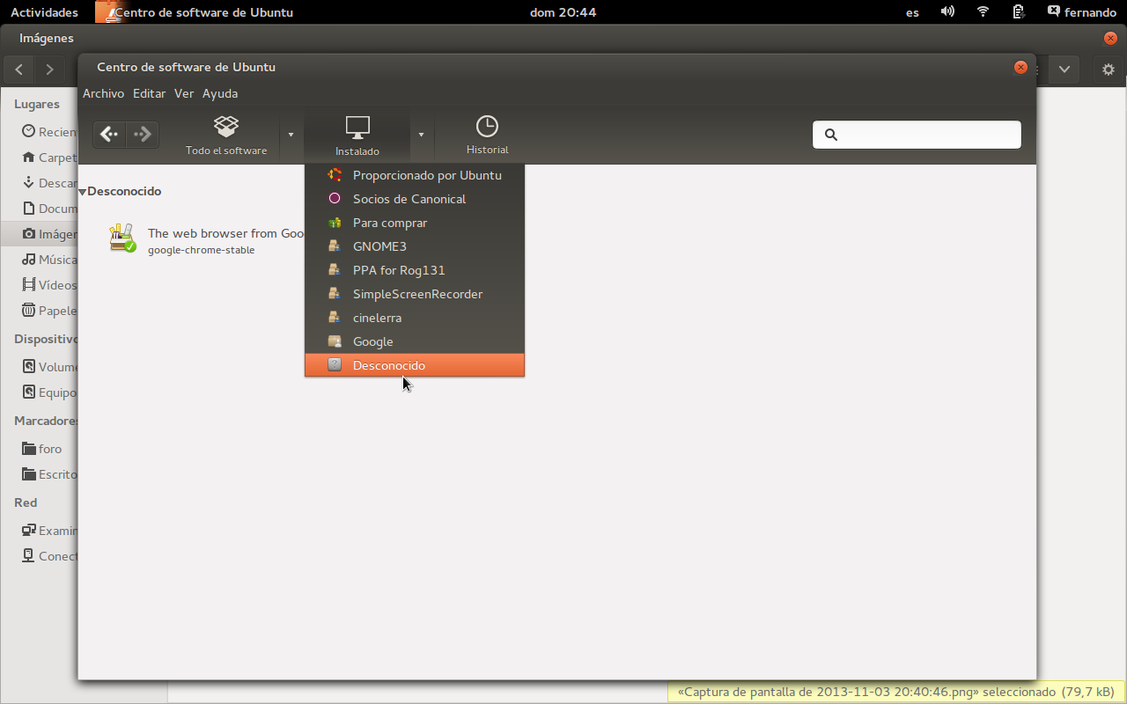Open the volume indicator

point(947,12)
